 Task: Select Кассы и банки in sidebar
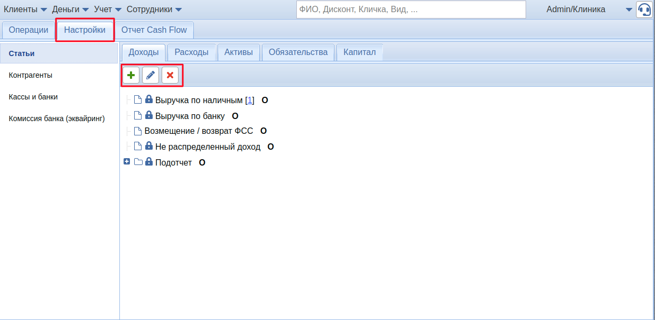pyautogui.click(x=33, y=97)
